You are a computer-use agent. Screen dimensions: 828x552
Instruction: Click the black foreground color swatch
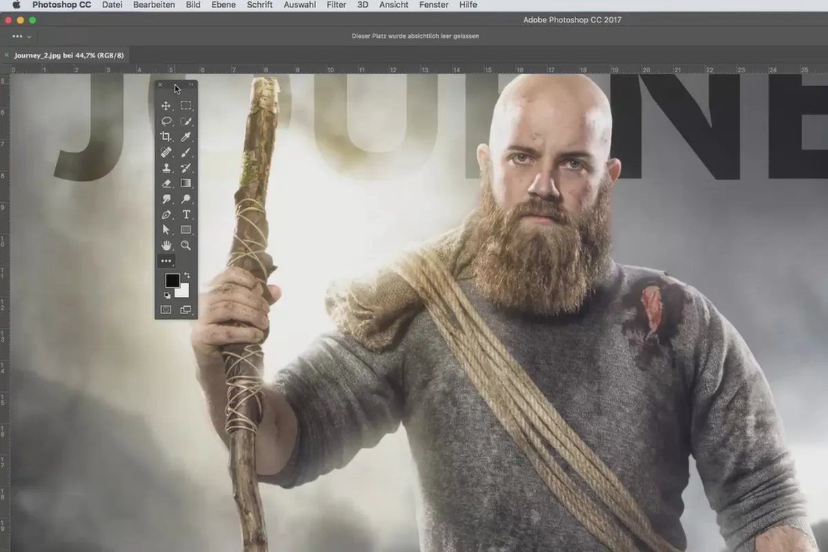click(171, 280)
